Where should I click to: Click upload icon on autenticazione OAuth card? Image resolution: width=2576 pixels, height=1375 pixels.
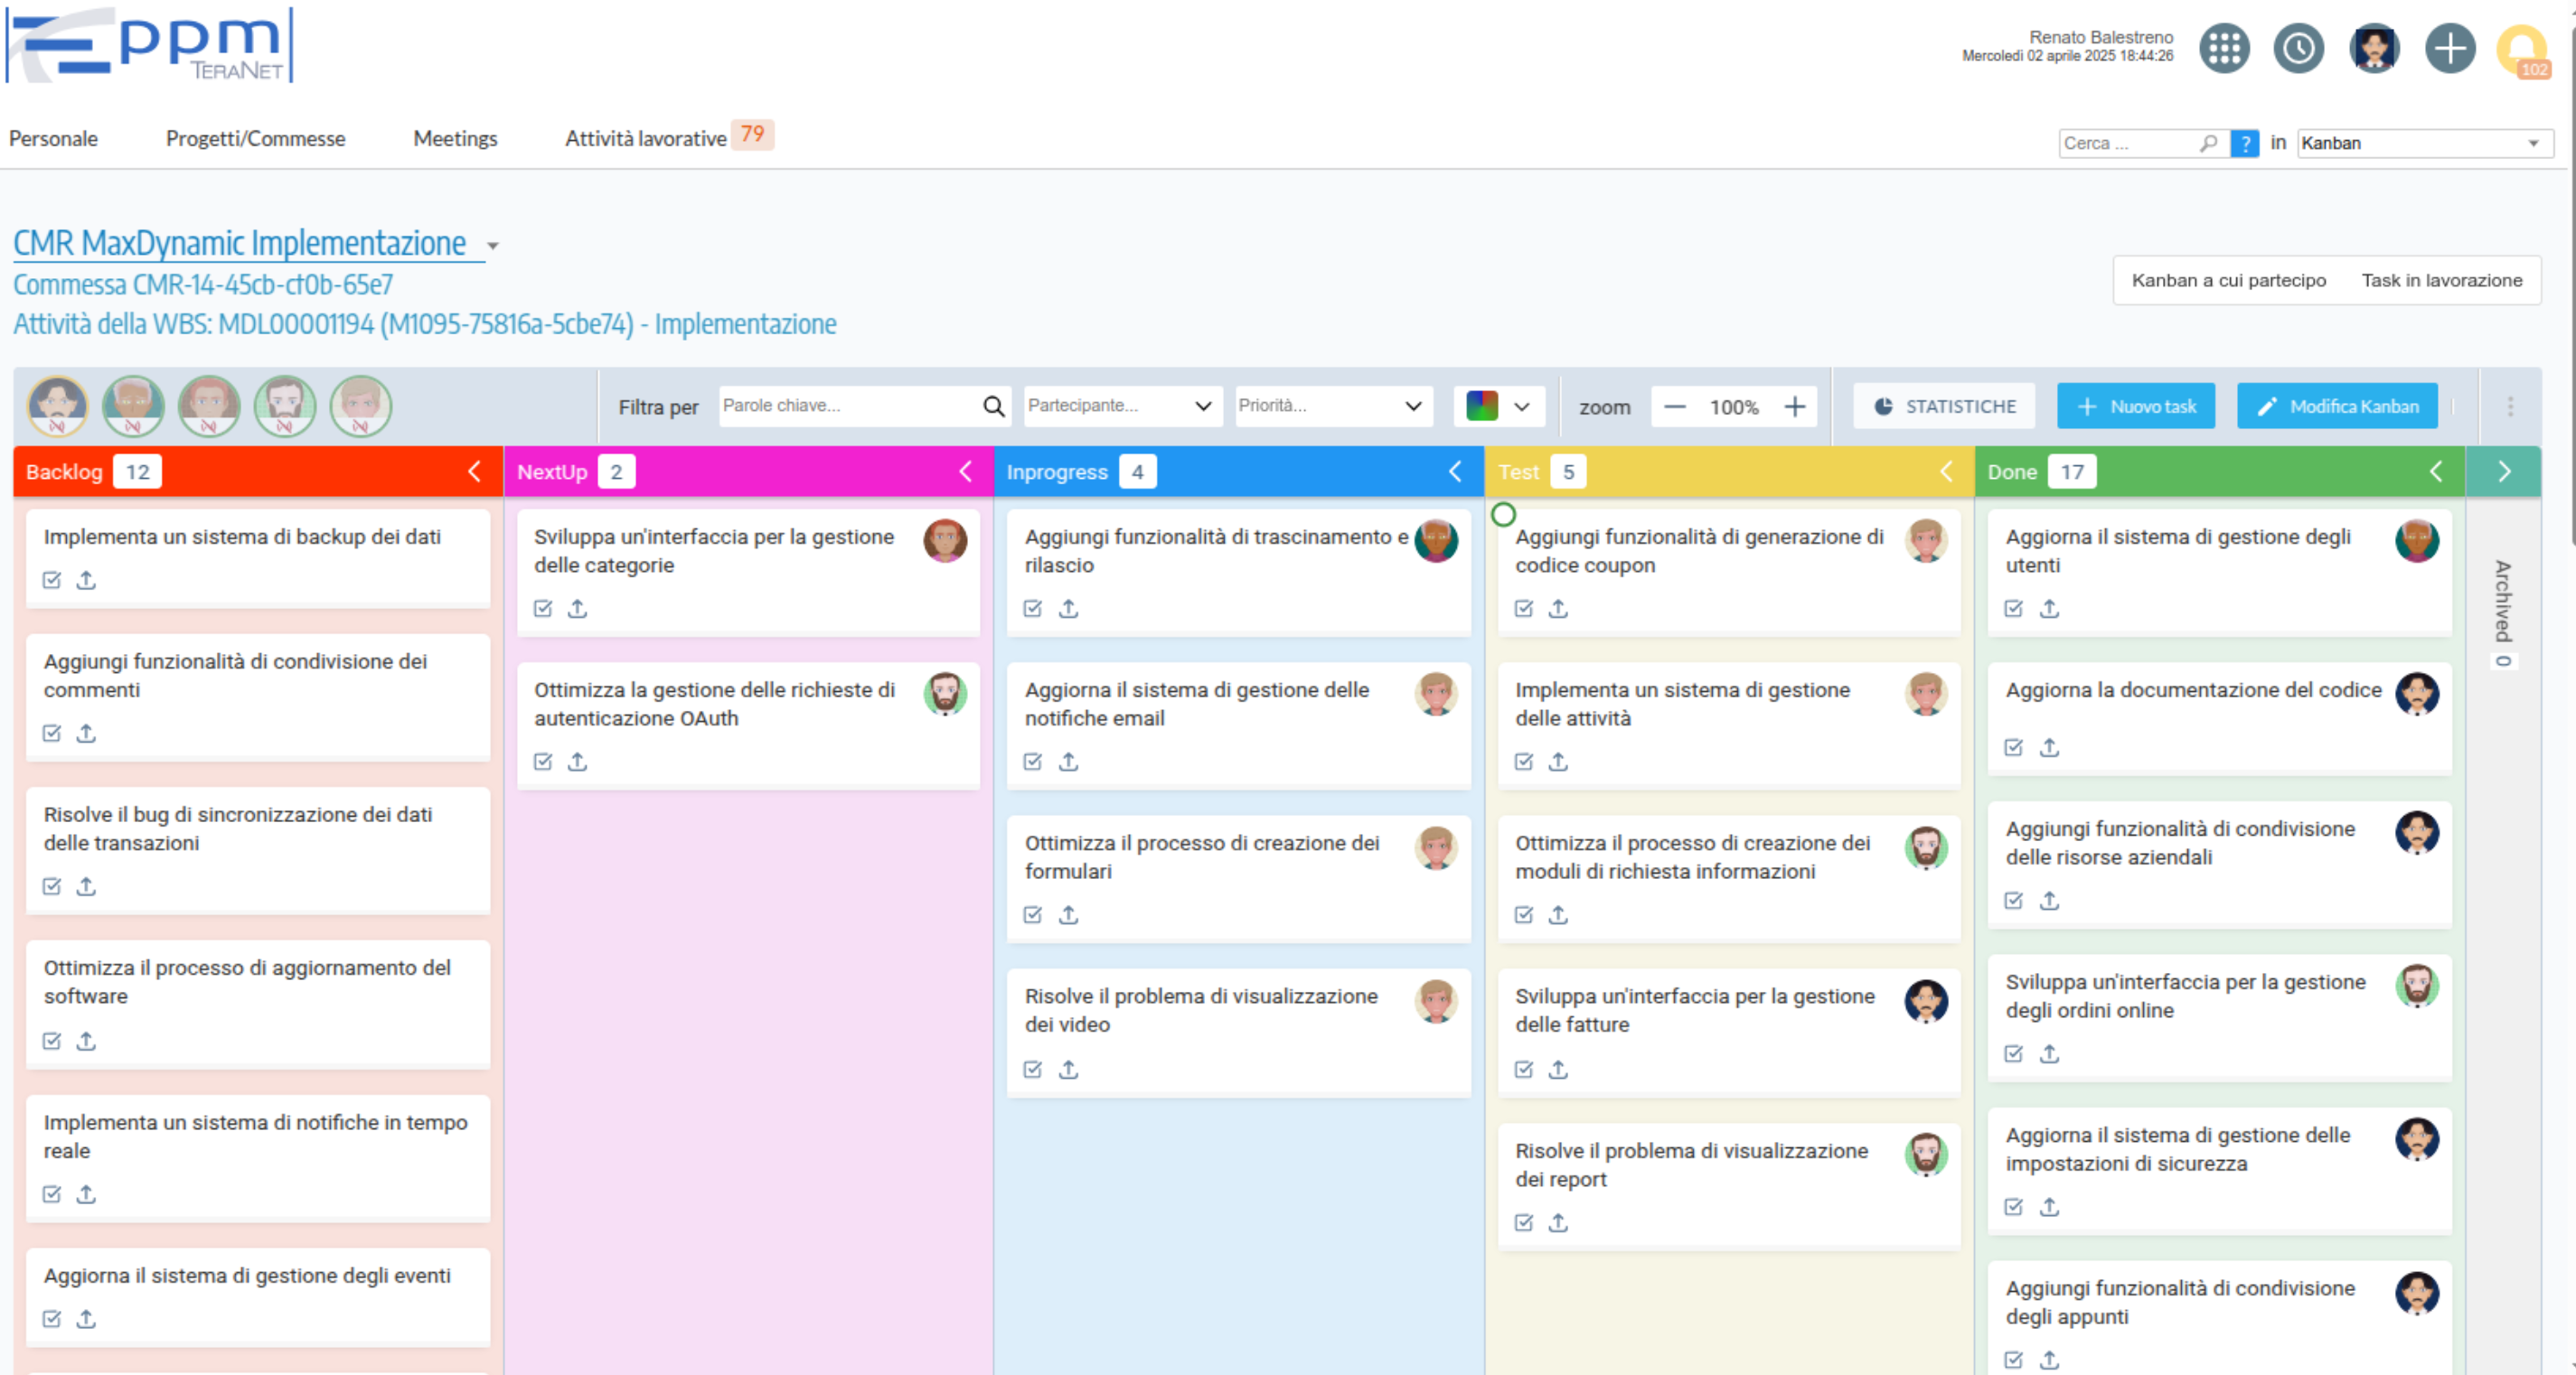577,762
